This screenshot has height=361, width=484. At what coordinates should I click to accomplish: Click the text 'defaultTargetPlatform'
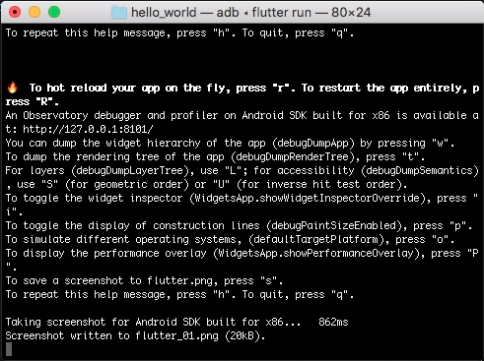316,239
